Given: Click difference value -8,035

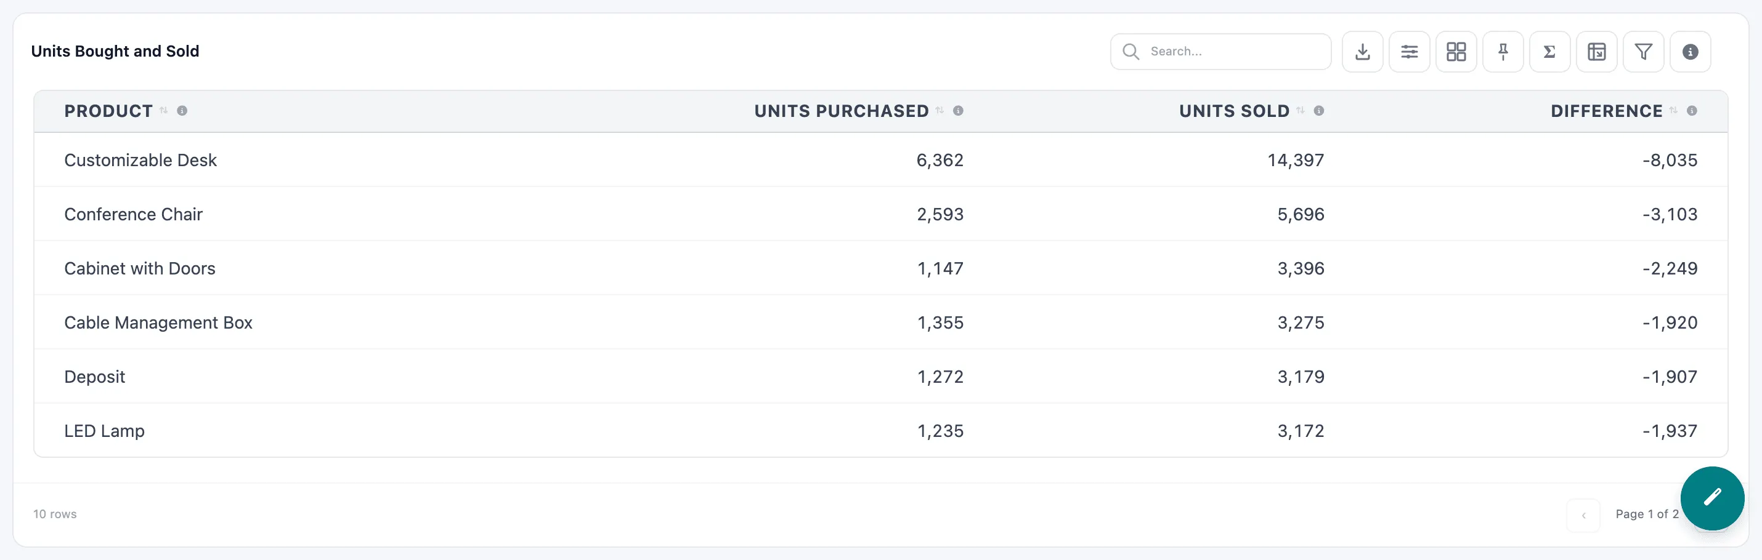Looking at the screenshot, I should click(1670, 160).
